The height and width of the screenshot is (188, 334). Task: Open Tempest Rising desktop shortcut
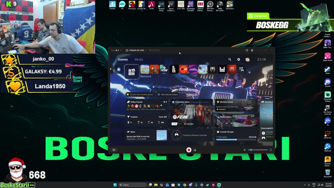161,6
